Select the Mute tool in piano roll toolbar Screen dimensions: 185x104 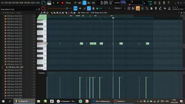click(63, 13)
